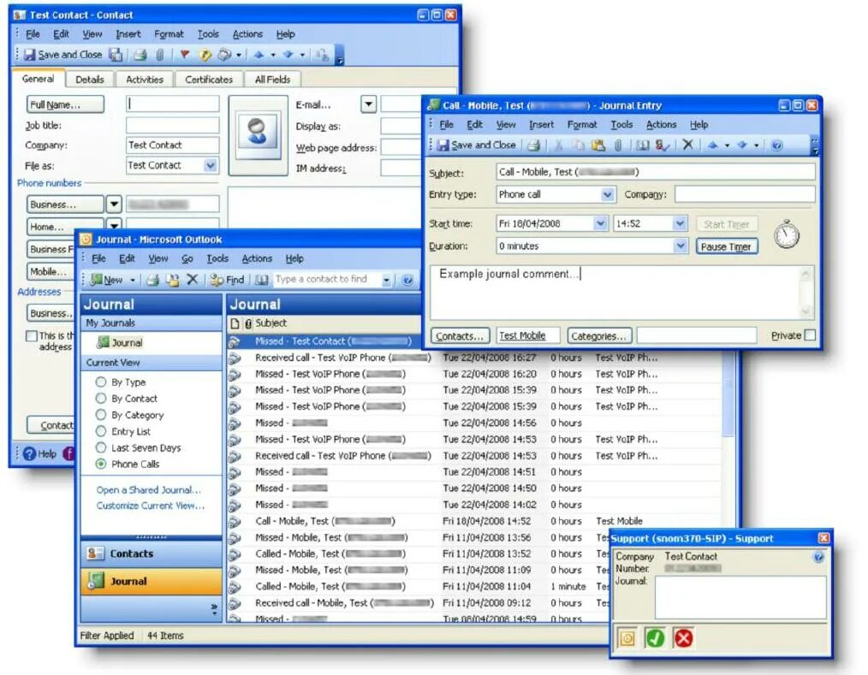Click the address book icon in Journal Outlook toolbar
The height and width of the screenshot is (675, 868).
(x=261, y=280)
